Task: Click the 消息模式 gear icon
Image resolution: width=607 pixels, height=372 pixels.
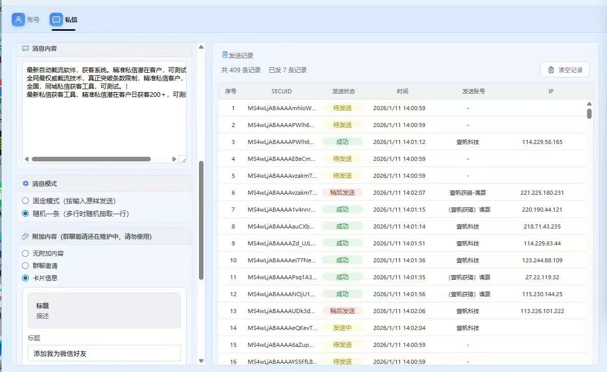Action: [x=26, y=183]
